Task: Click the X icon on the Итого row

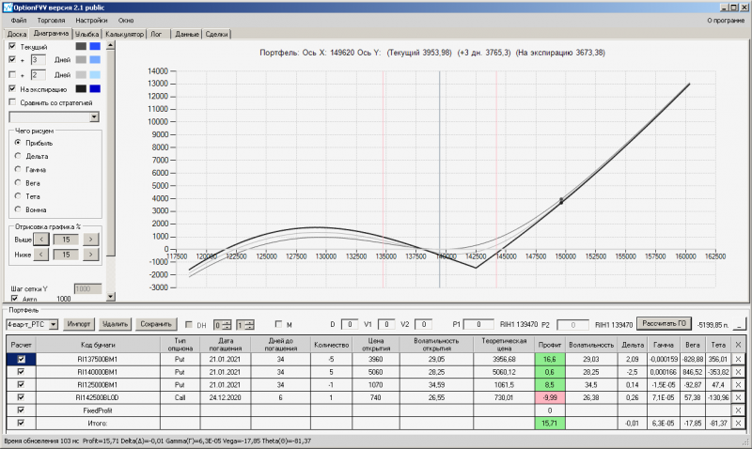Action: [738, 423]
